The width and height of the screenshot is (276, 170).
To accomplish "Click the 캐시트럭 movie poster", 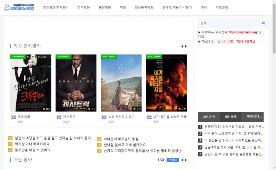I will tap(76, 83).
